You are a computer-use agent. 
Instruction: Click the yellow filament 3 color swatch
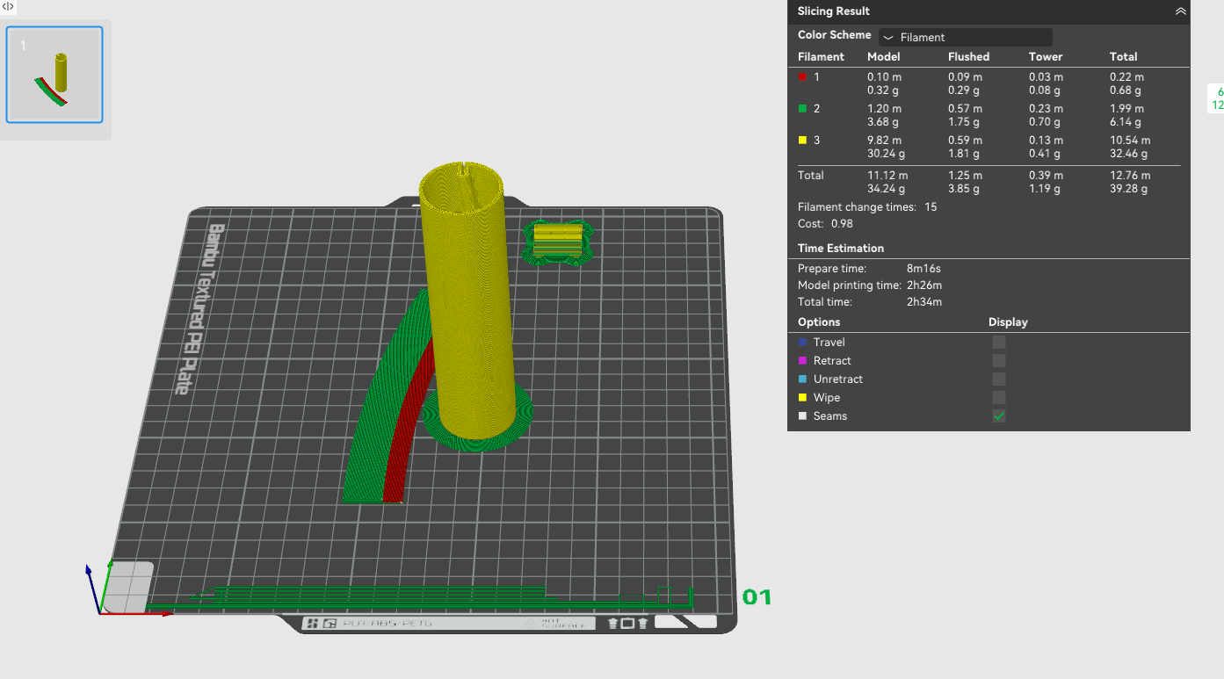[802, 141]
